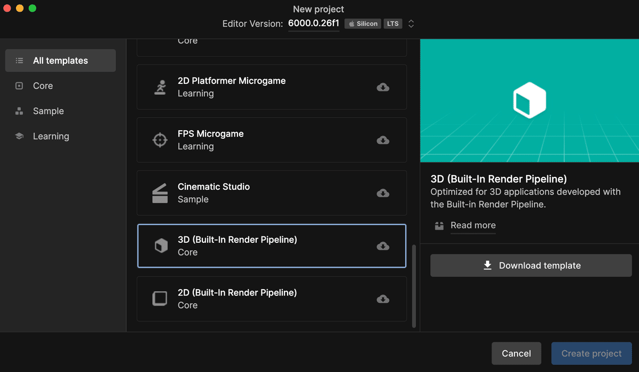This screenshot has height=372, width=639.
Task: Click cloud download icon for 2D Built-In template
Action: (x=383, y=299)
